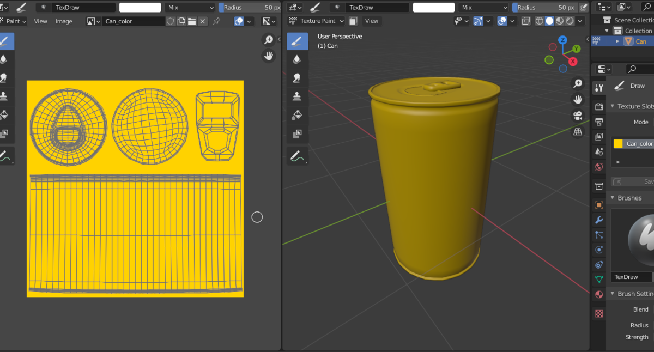
Task: Select the Soften tool in 3D viewport toolbar
Action: (297, 59)
